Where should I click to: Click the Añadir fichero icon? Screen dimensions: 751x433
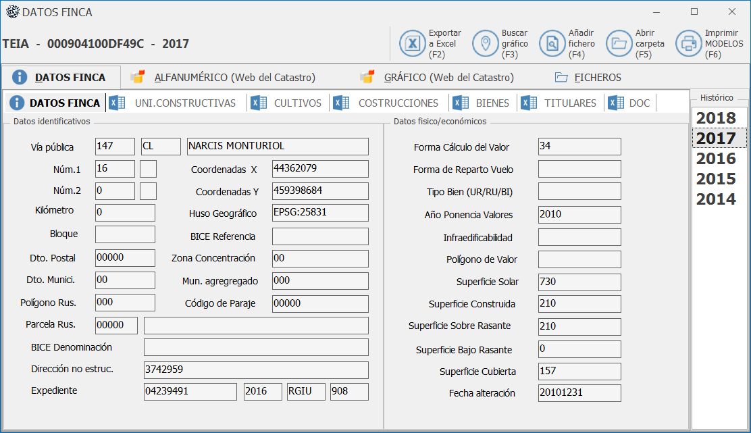pos(552,44)
